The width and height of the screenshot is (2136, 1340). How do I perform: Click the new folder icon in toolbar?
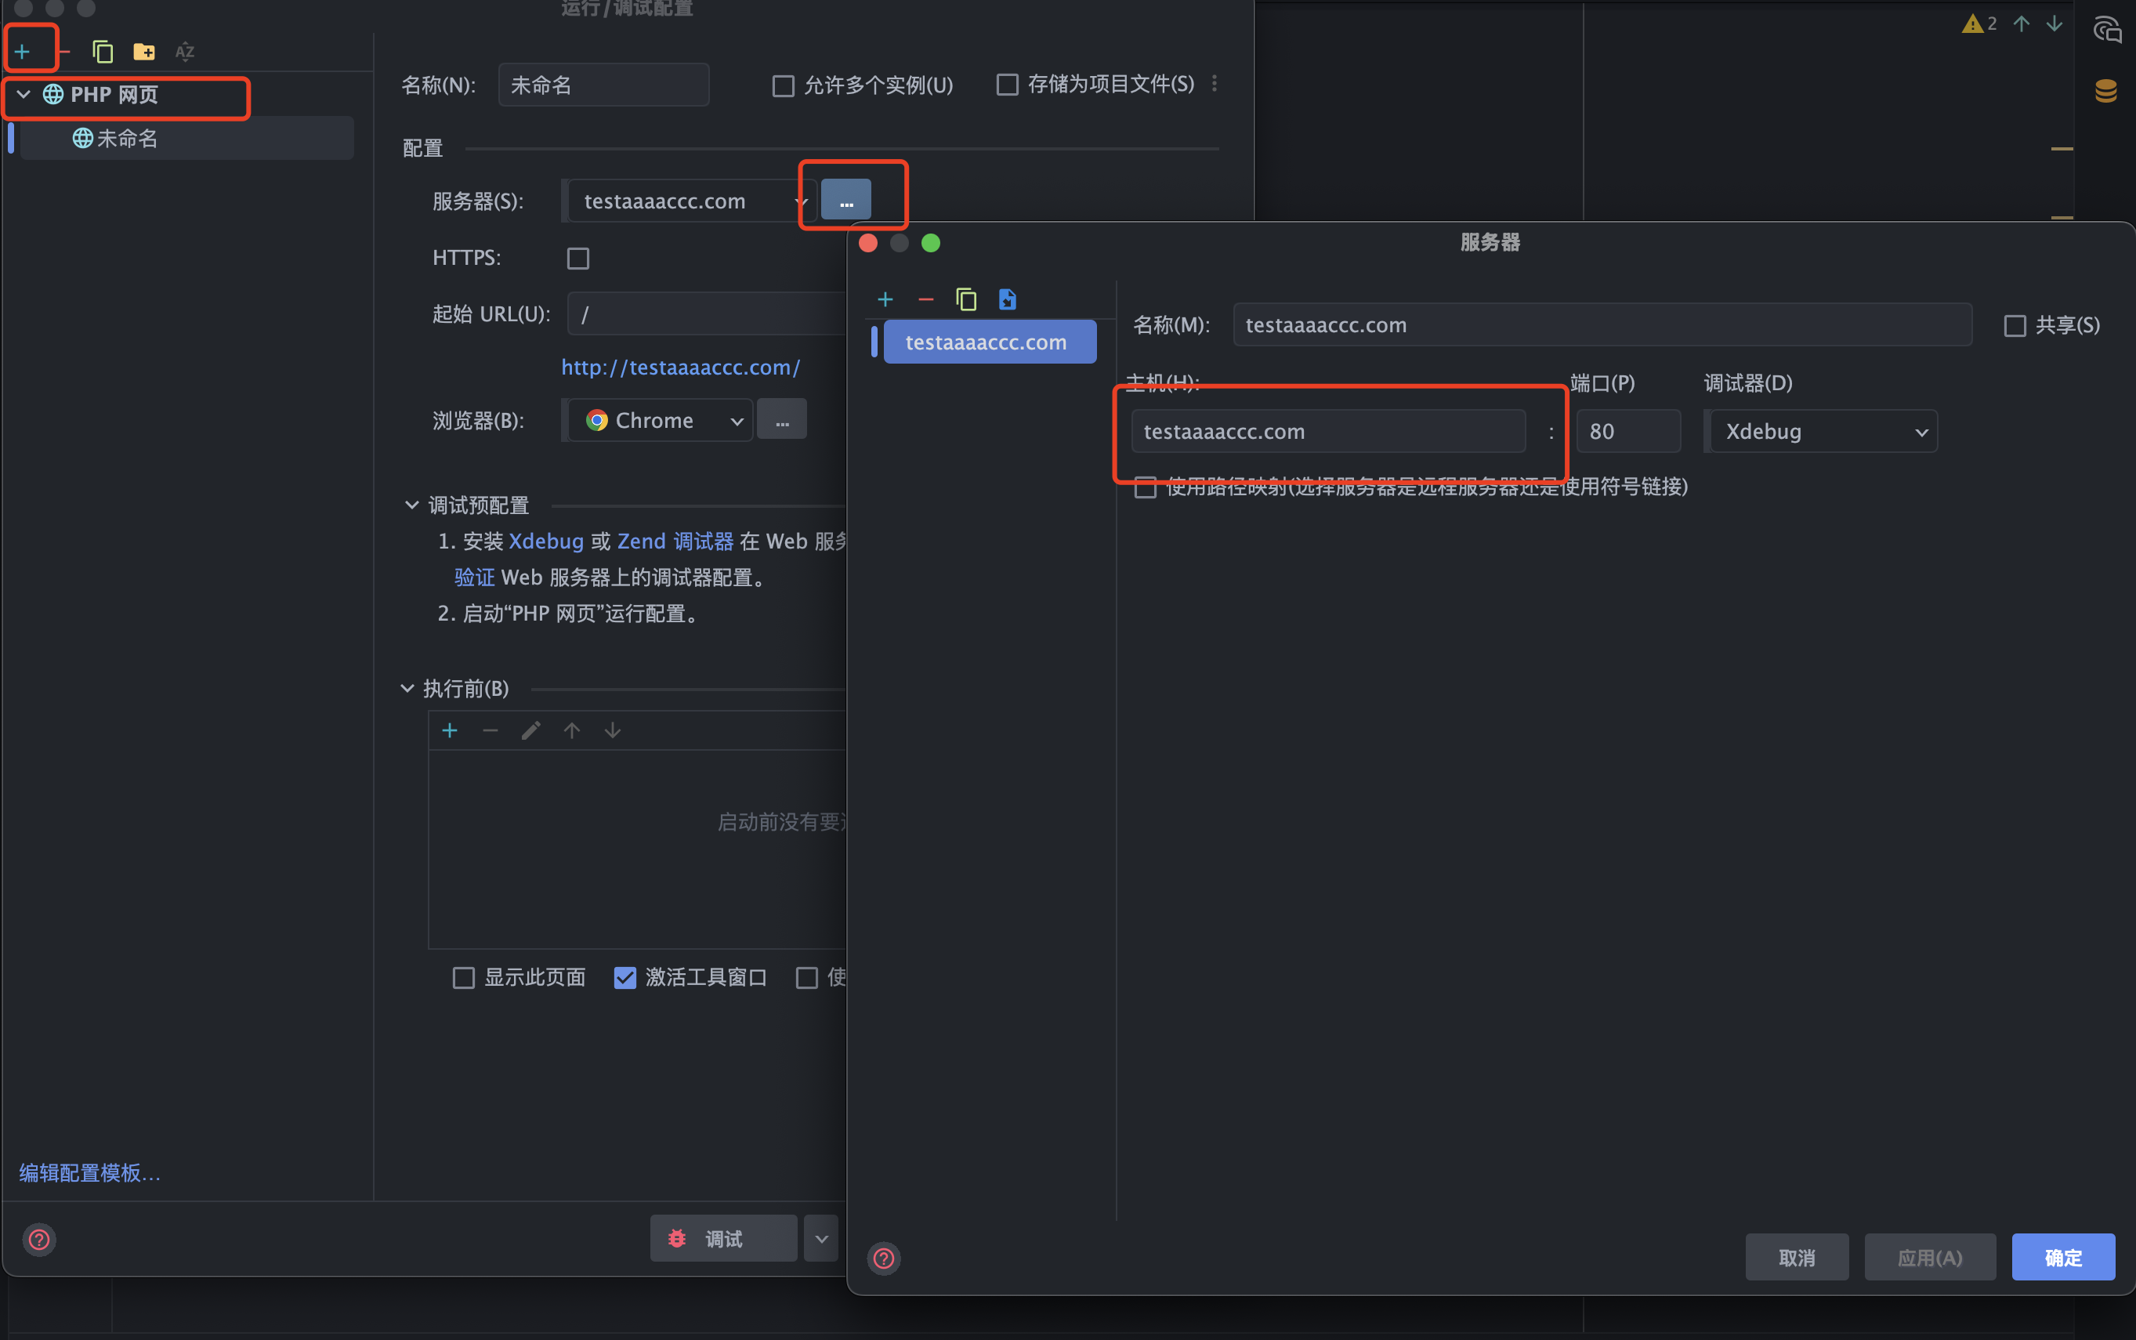tap(143, 52)
